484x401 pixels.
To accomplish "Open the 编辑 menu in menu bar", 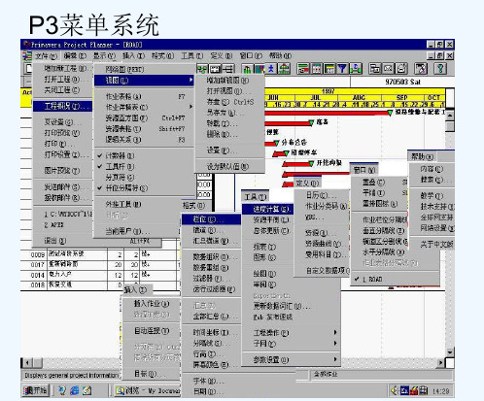I will point(75,56).
